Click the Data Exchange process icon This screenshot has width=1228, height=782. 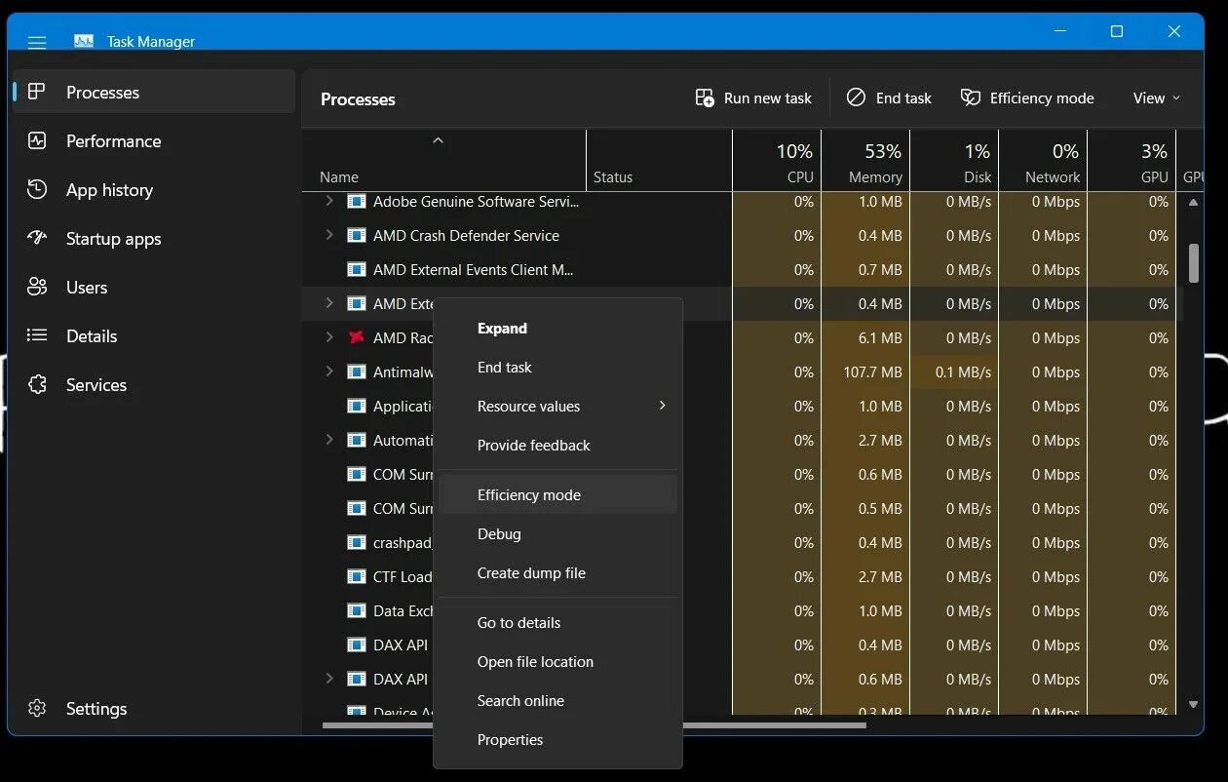(357, 611)
